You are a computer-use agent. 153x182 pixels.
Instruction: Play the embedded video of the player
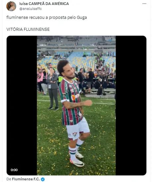click(x=76, y=106)
